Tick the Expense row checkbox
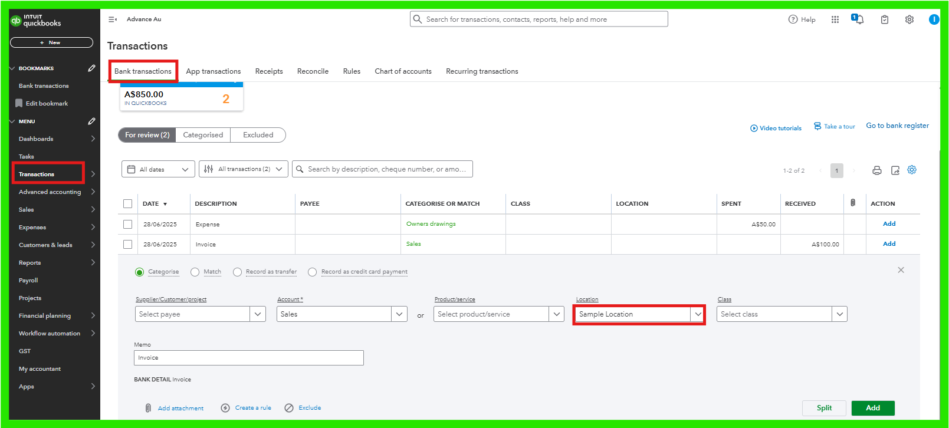The image size is (949, 428). (128, 225)
